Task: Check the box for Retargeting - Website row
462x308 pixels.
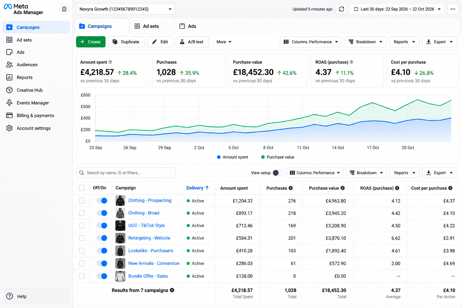Action: 82,238
